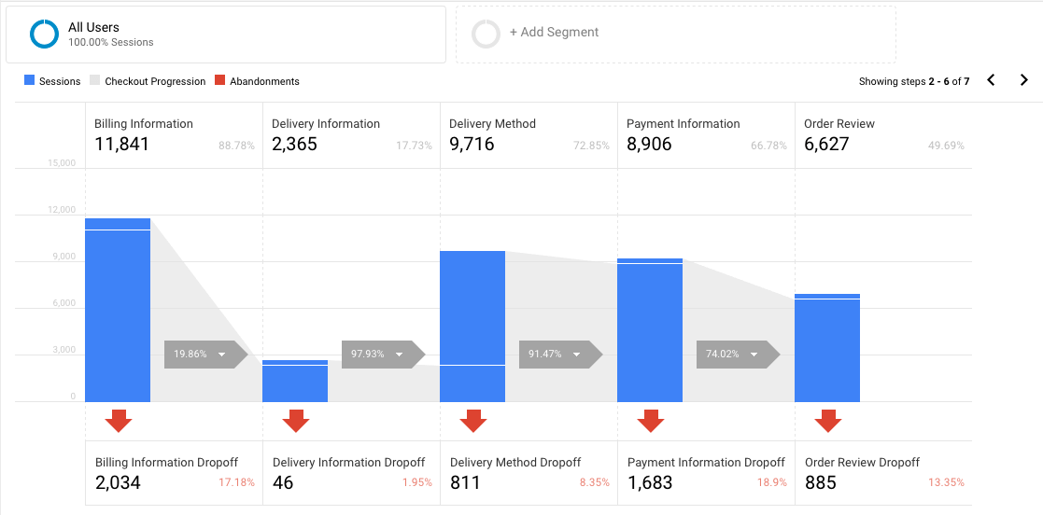Screen dimensions: 1043x515
Task: Click the Add Segment placeholder circle icon
Action: (486, 34)
